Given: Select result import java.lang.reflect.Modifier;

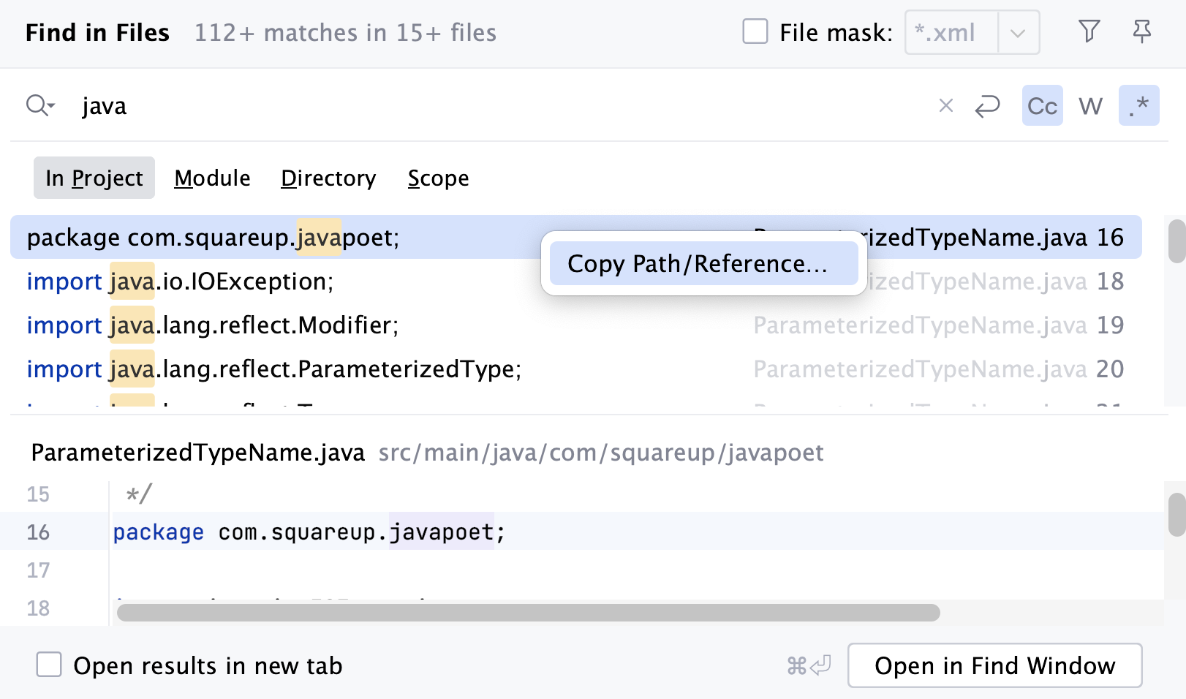Looking at the screenshot, I should tap(576, 325).
